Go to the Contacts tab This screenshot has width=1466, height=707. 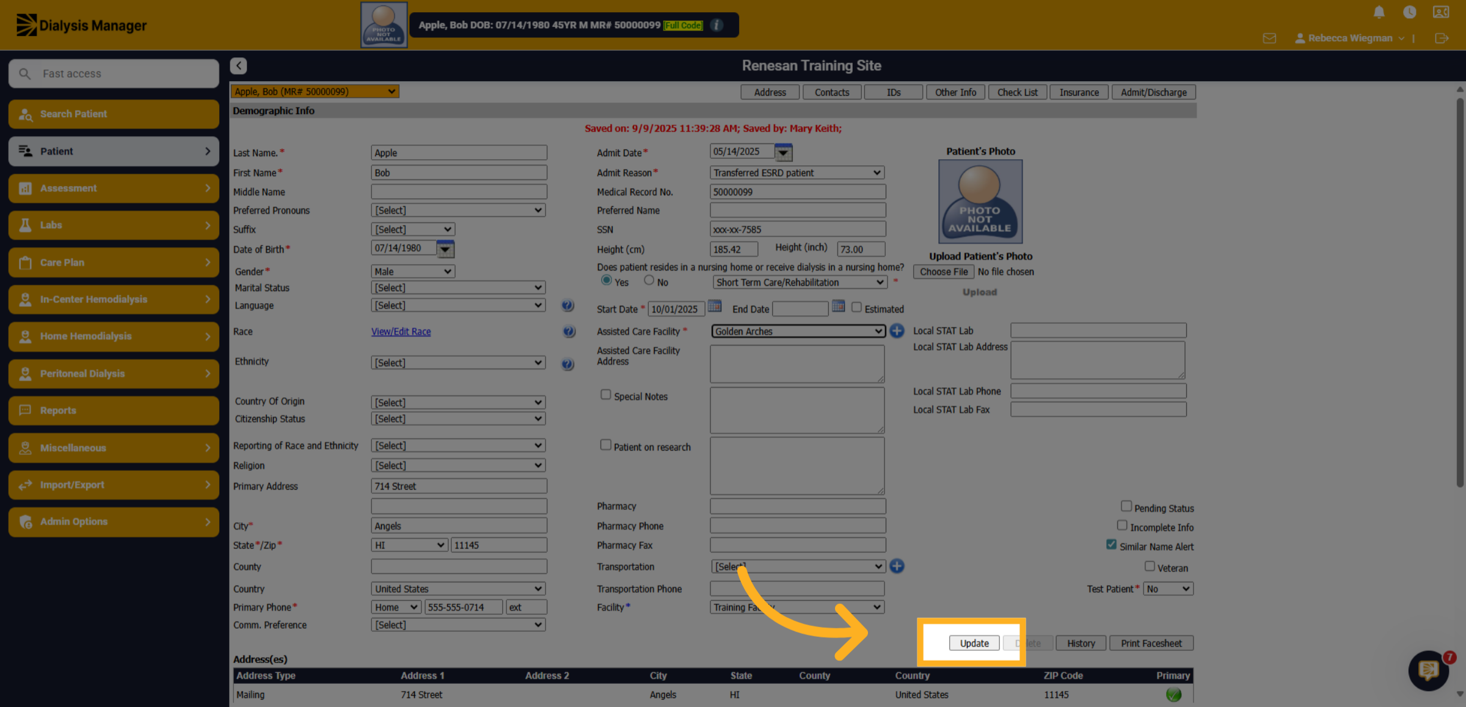(831, 92)
